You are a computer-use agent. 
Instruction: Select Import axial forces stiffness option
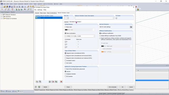(x=100, y=38)
